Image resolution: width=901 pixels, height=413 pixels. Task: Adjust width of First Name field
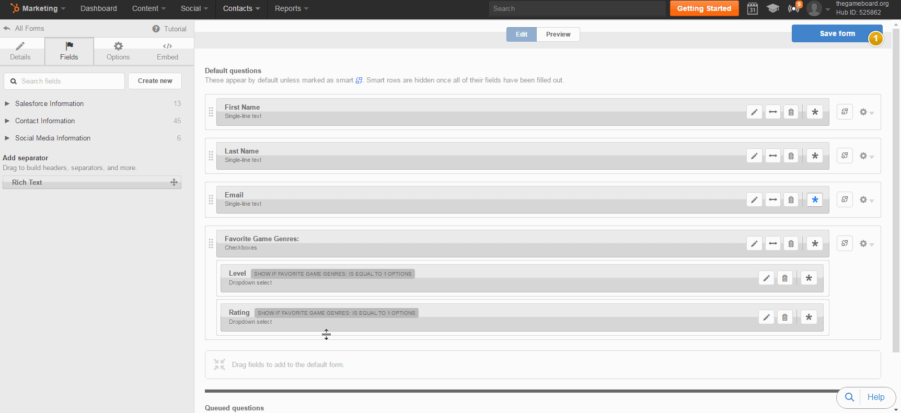pyautogui.click(x=773, y=112)
